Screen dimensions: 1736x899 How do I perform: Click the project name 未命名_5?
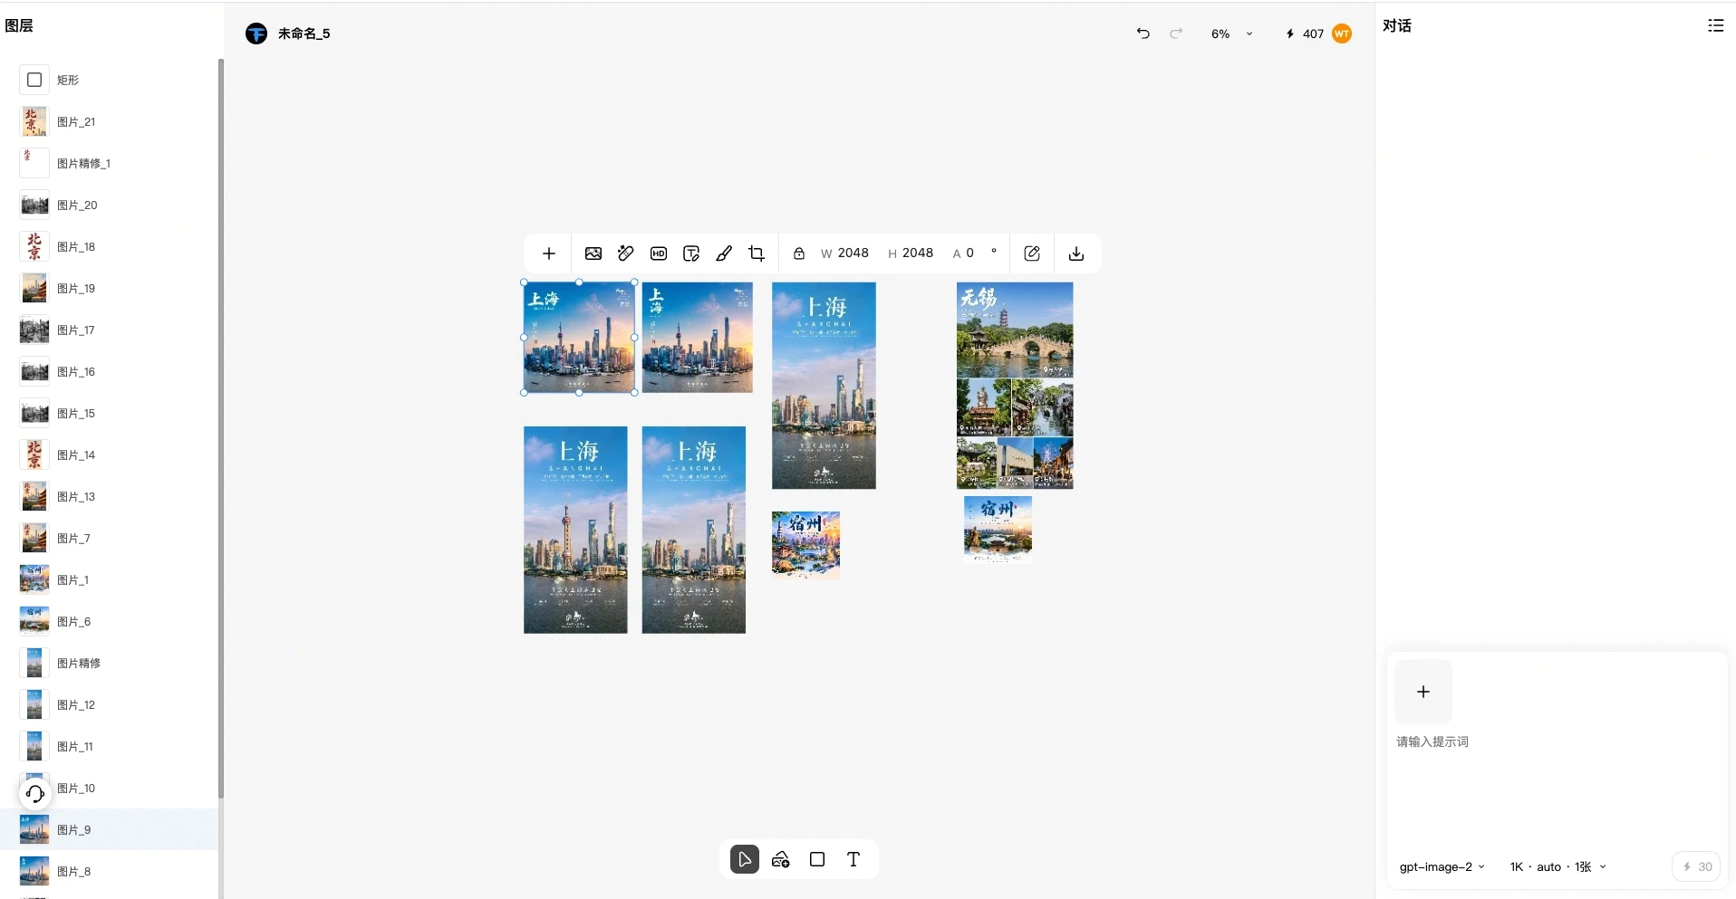(x=304, y=33)
